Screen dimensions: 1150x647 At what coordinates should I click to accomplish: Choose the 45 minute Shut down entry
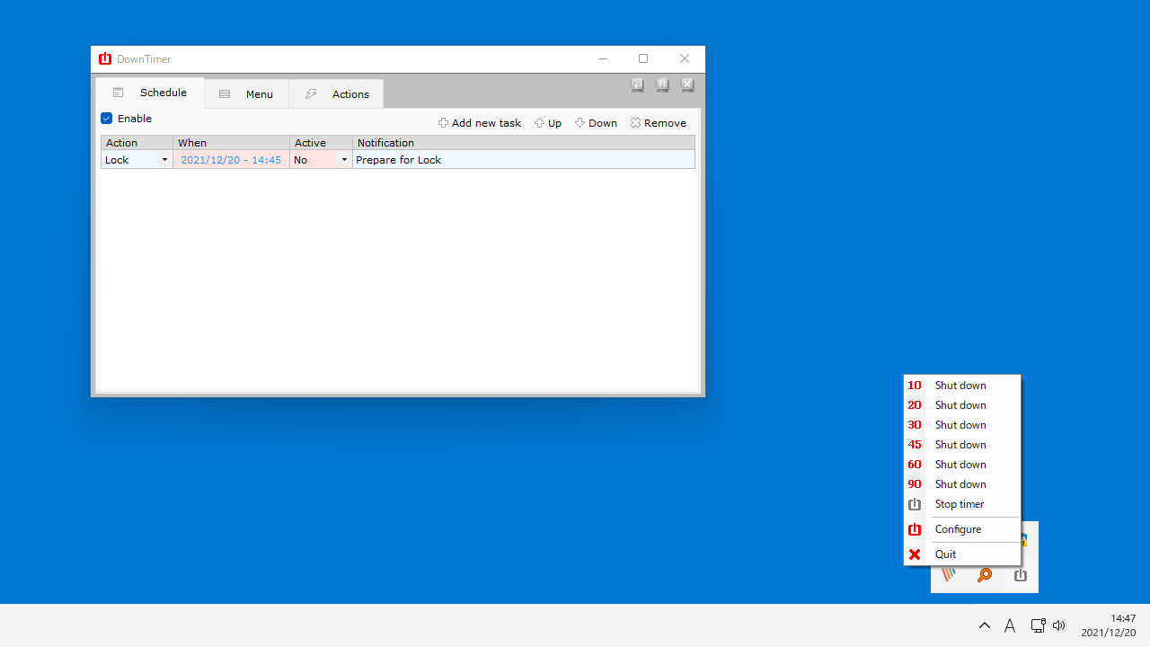click(962, 445)
